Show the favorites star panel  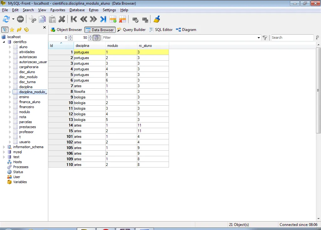coord(12,30)
